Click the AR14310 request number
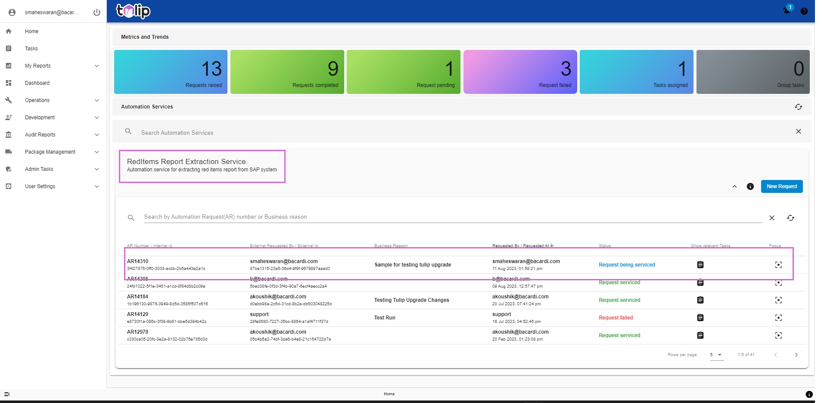Image resolution: width=824 pixels, height=403 pixels. tap(137, 261)
